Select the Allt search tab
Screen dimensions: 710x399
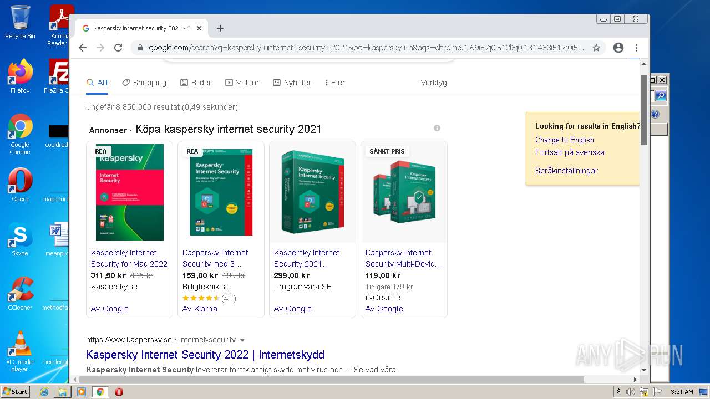(x=97, y=83)
